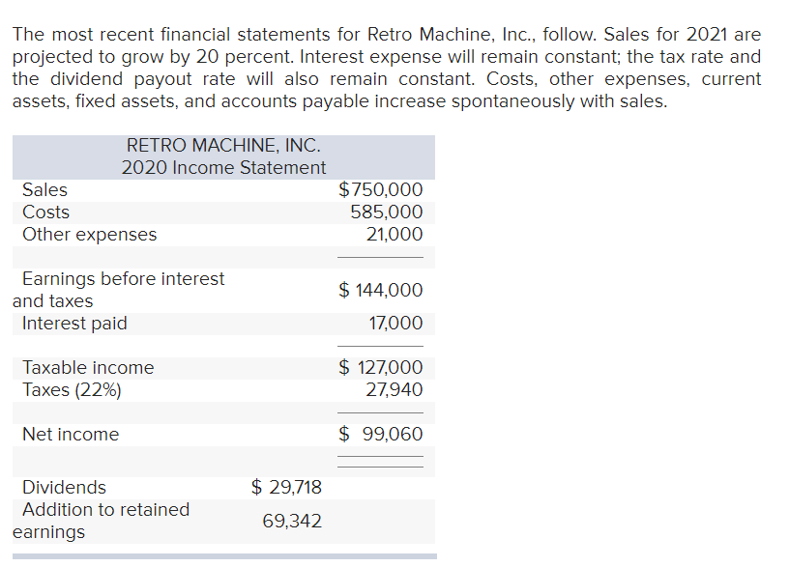Viewport: 789px width, 567px height.
Task: Select the Costs row label
Action: 45,212
